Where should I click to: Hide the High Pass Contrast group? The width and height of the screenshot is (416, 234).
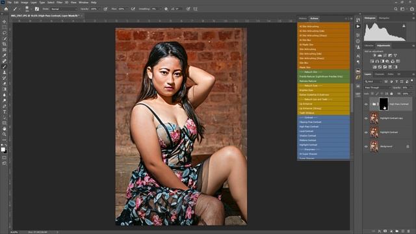tap(366, 104)
